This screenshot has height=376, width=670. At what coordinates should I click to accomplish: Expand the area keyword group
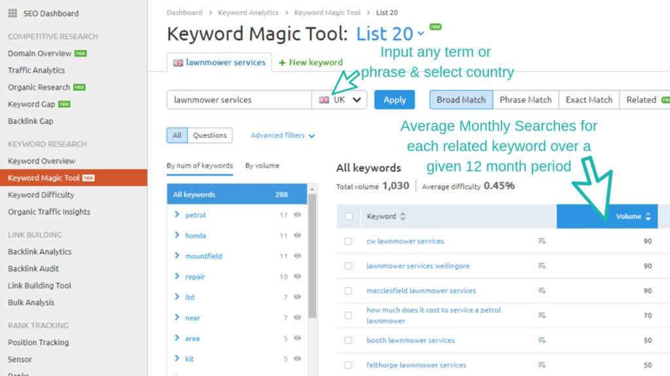tap(177, 337)
